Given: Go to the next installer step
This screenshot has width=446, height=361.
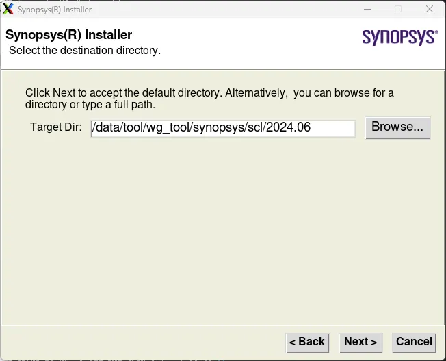Looking at the screenshot, I should (360, 343).
